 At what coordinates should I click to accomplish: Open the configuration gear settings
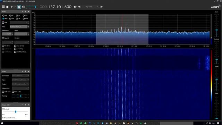click(x=19, y=7)
